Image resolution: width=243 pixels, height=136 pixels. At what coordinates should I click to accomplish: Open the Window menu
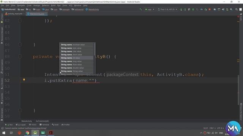tap(77, 5)
